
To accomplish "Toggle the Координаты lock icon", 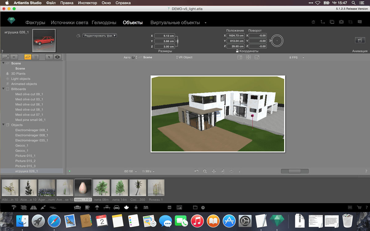I will pos(237,51).
